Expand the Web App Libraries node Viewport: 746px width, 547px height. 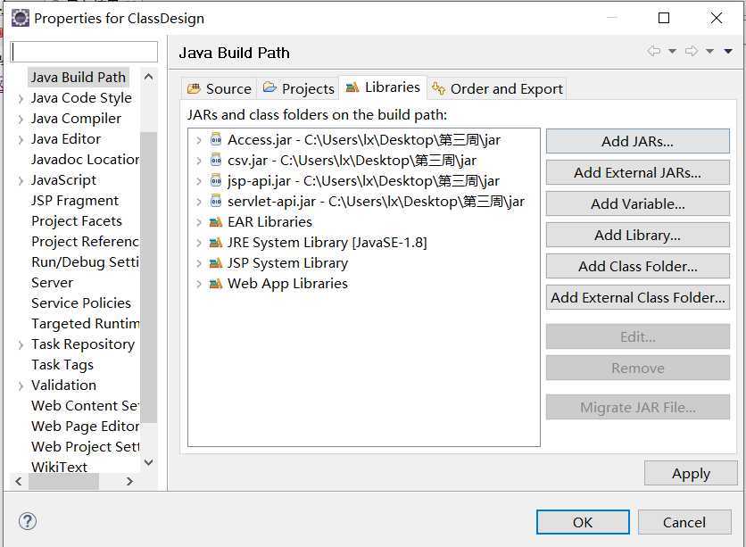click(x=199, y=284)
